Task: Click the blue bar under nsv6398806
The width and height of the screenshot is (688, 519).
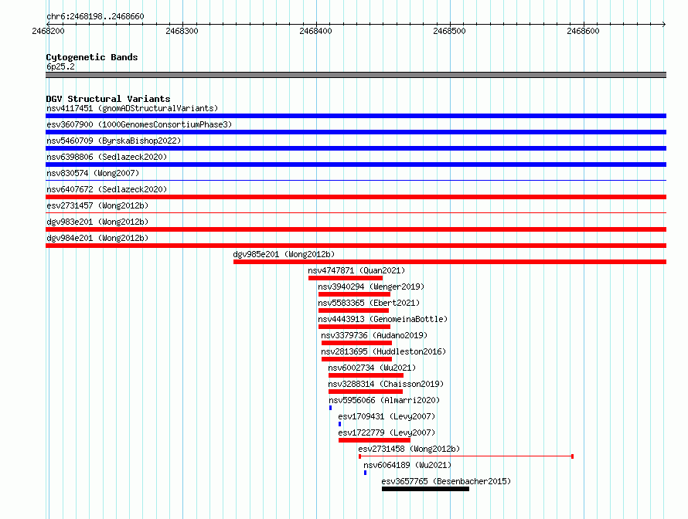Action: click(356, 165)
